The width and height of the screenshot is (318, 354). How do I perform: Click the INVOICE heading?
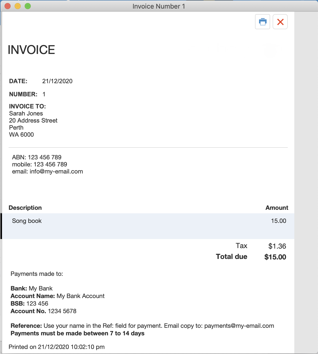[31, 50]
